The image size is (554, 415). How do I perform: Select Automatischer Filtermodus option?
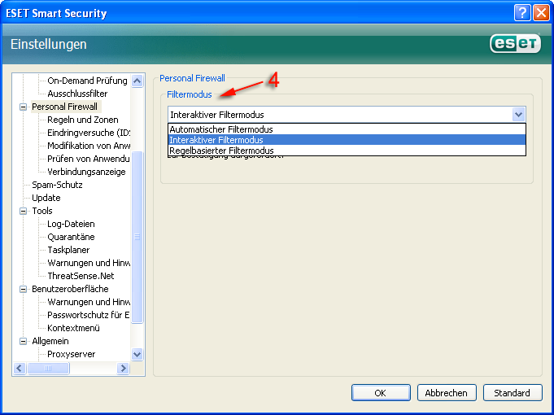[x=347, y=129]
